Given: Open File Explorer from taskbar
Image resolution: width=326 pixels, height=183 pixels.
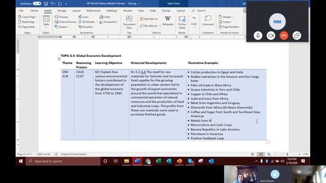Looking at the screenshot, I should pos(126,161).
